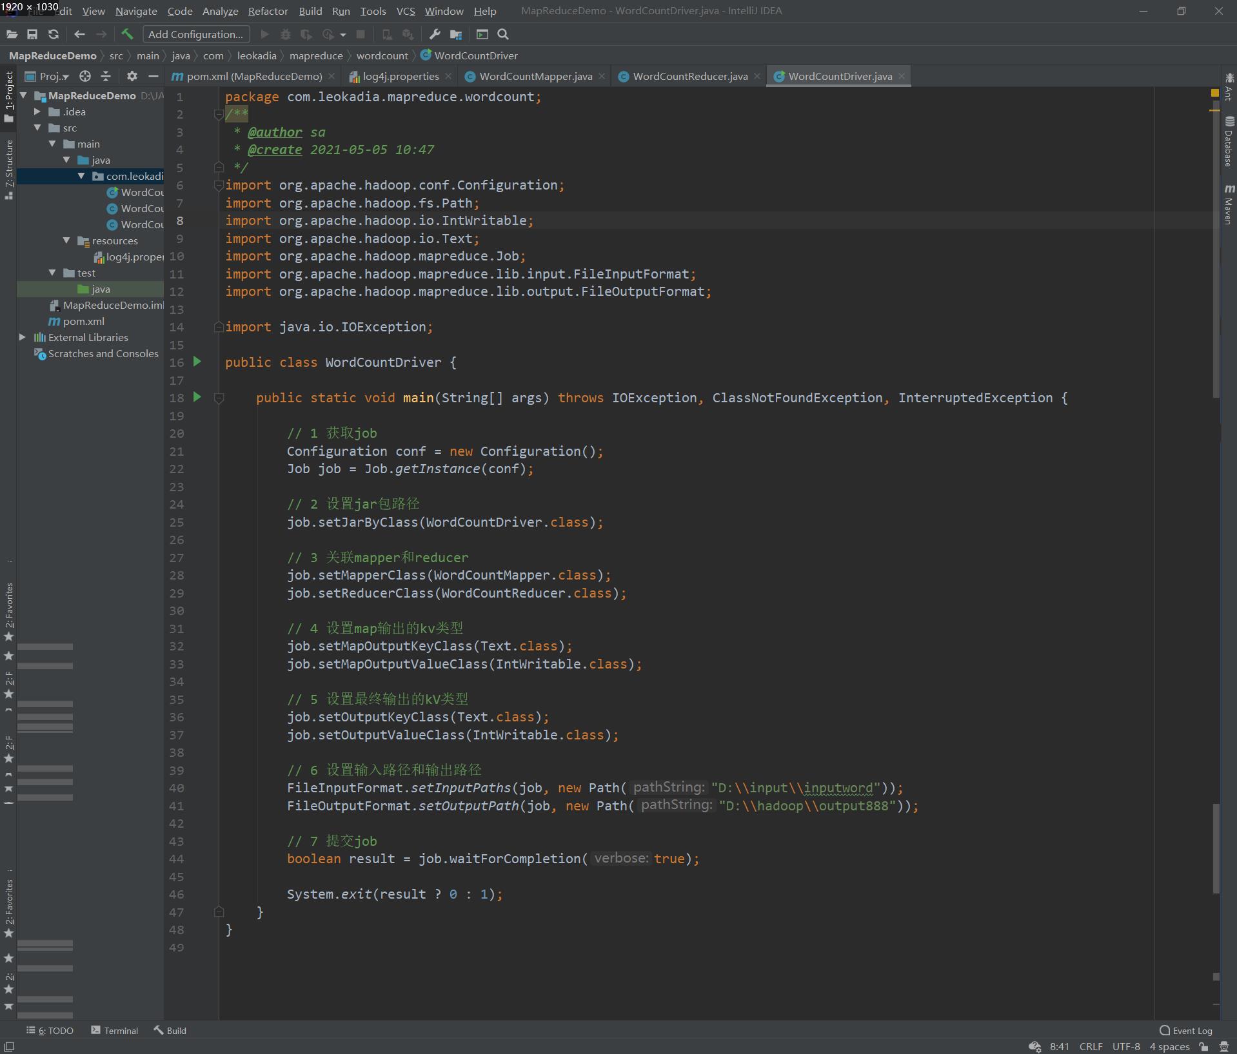Collapse the com.leokadia package node
The height and width of the screenshot is (1054, 1237).
[x=81, y=176]
